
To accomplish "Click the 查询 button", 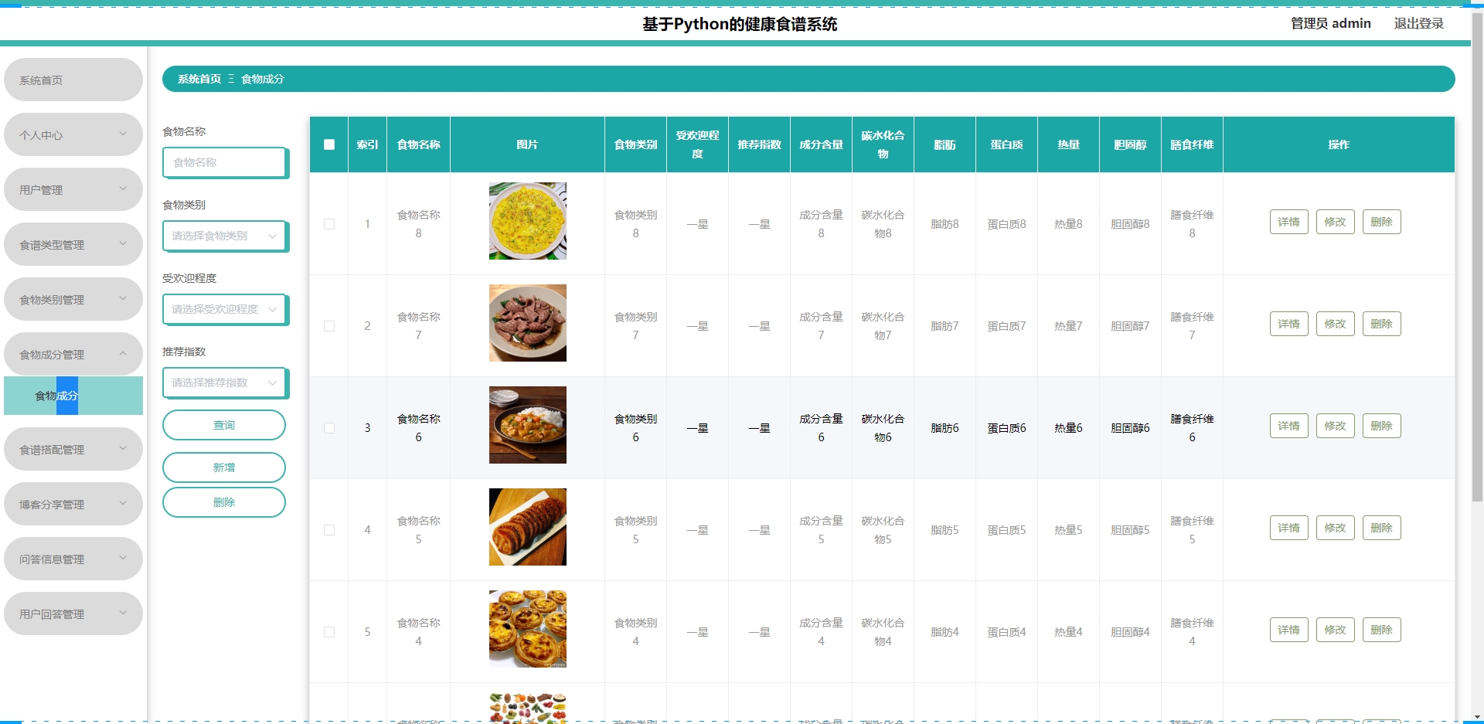I will 224,425.
